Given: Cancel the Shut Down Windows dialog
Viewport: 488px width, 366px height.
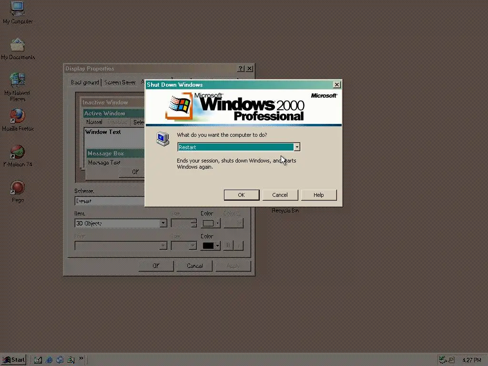Looking at the screenshot, I should coord(280,195).
